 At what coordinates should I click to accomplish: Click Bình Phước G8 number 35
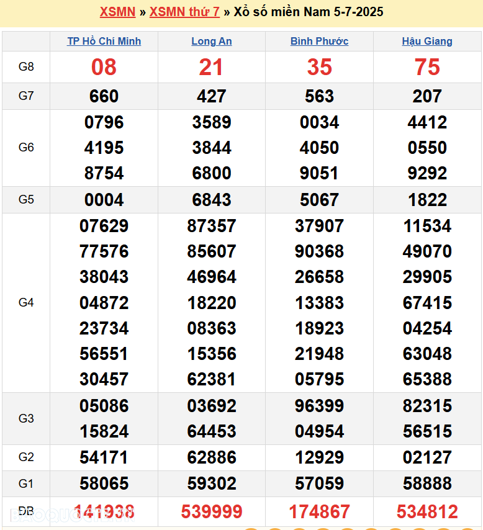coord(319,67)
